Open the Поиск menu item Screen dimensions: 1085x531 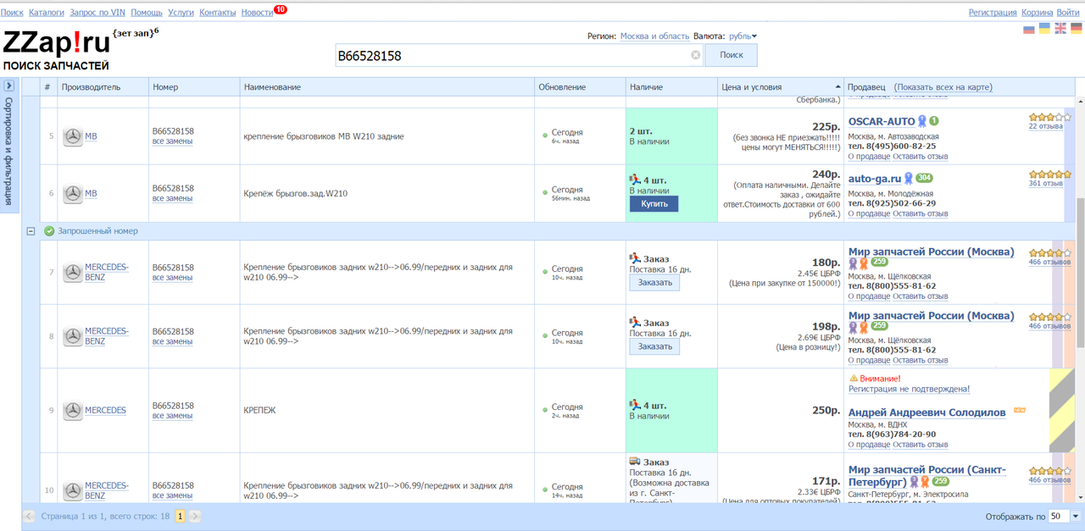point(12,13)
